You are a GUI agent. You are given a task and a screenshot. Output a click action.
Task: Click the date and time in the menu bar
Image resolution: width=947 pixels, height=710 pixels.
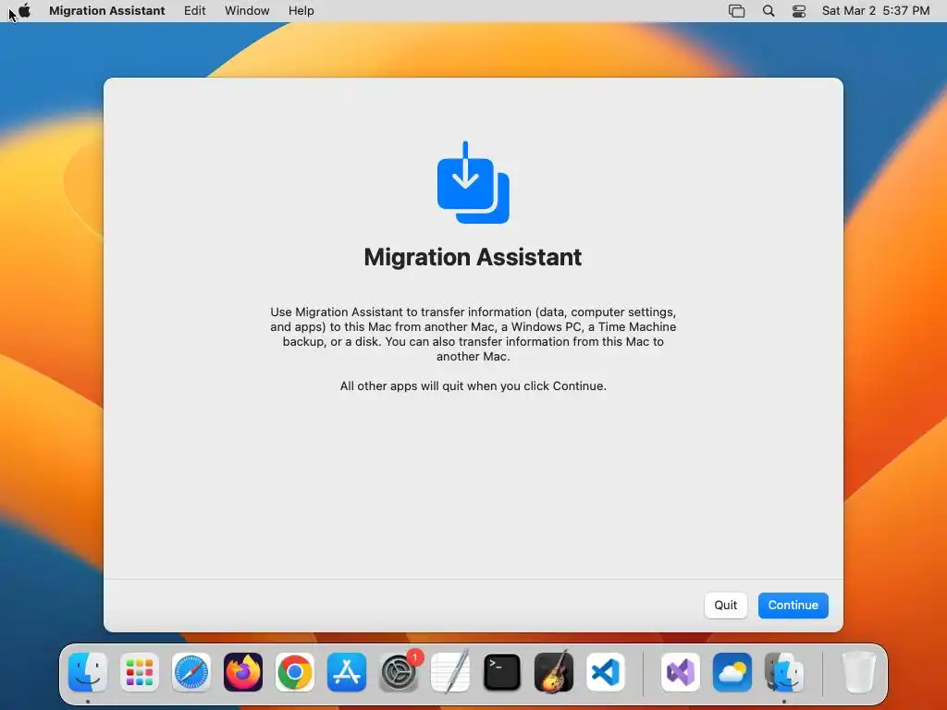[876, 11]
